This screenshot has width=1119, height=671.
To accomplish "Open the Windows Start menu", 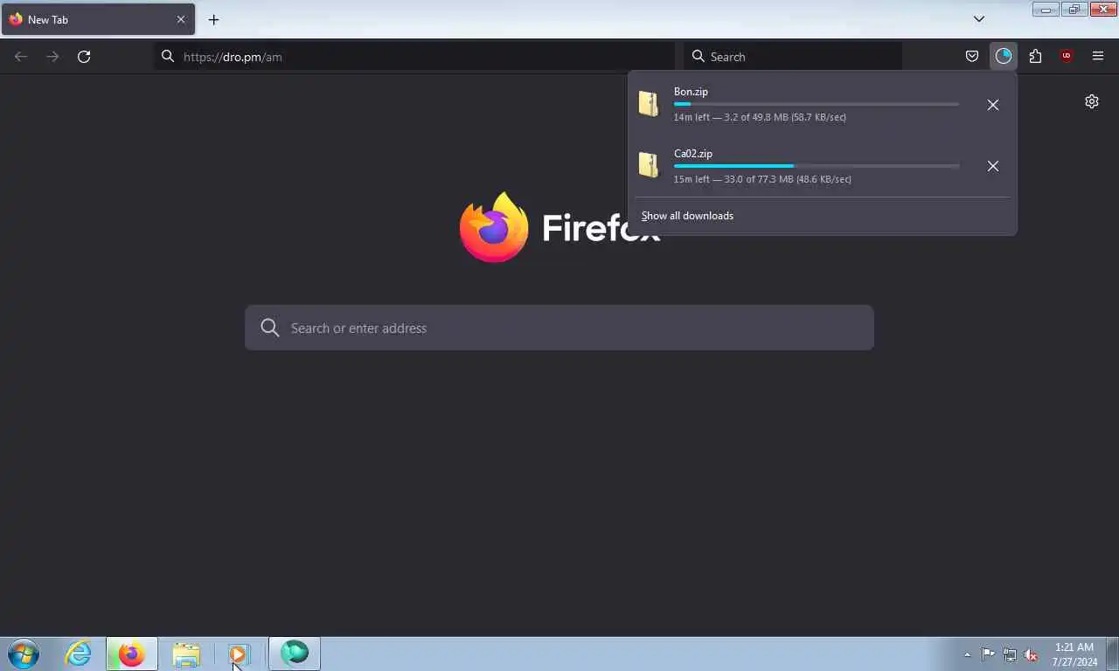I will click(x=24, y=654).
